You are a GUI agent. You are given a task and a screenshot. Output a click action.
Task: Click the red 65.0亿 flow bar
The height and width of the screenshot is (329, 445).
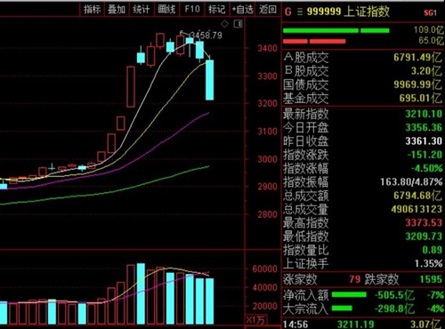coord(314,41)
